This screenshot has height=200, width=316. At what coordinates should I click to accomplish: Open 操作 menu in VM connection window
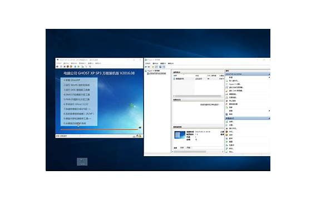tap(66, 63)
